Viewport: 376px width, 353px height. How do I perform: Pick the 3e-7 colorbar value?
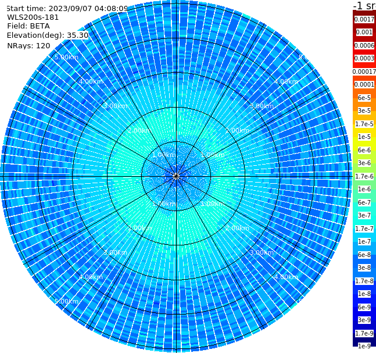click(x=364, y=215)
